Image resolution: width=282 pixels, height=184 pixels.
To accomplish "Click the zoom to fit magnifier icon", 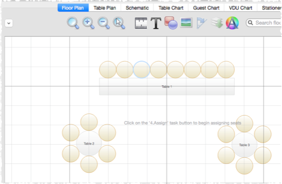I will (73, 23).
